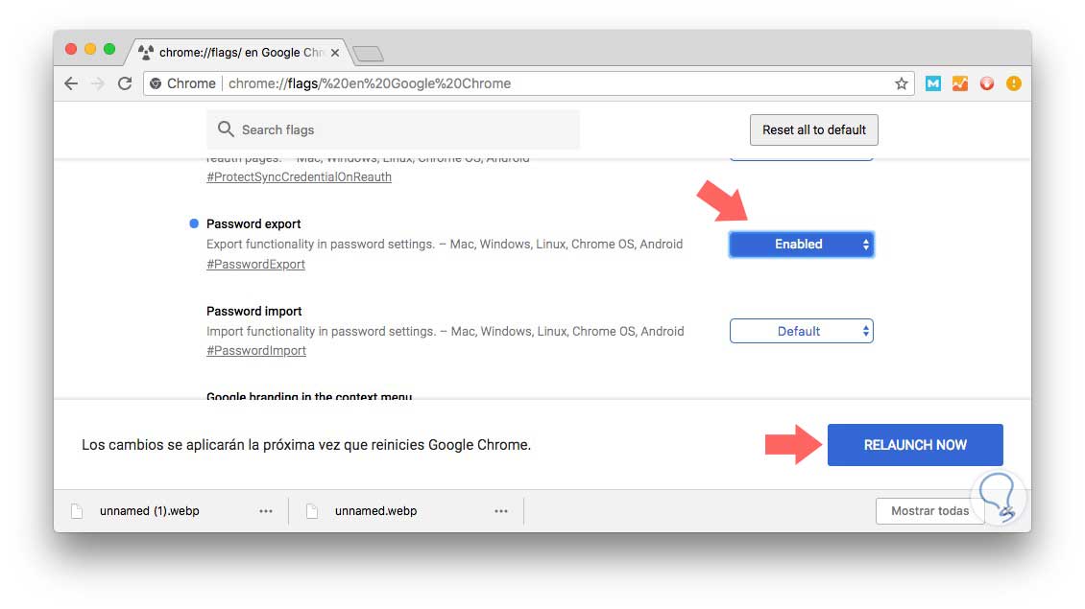Select the chrome://flags tab
The width and height of the screenshot is (1085, 609).
pyautogui.click(x=230, y=53)
